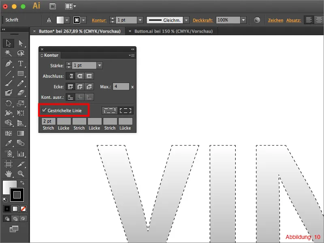
Task: Set fill to None red slash swatch
Action: click(23, 209)
